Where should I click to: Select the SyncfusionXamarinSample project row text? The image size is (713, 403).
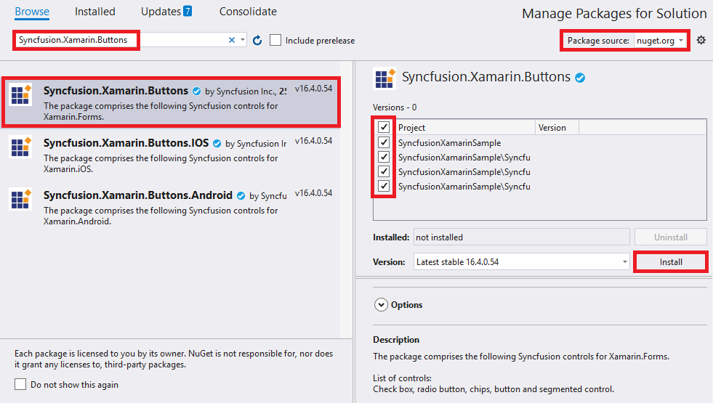coord(449,142)
